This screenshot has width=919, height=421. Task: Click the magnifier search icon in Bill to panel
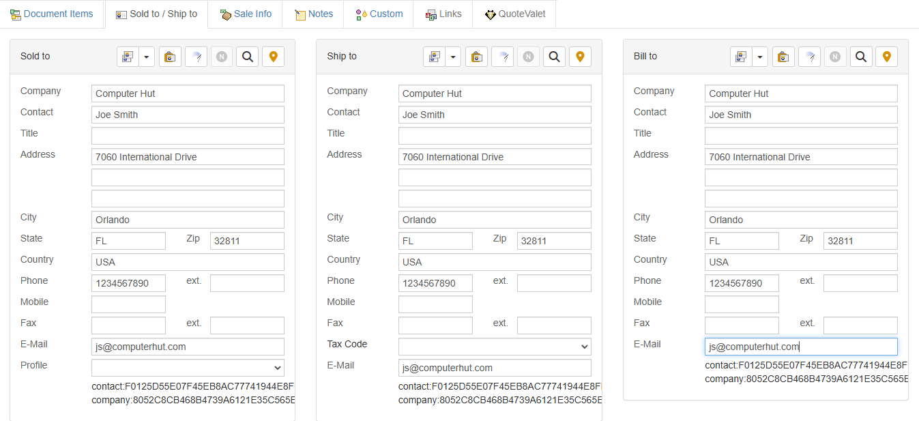[861, 57]
